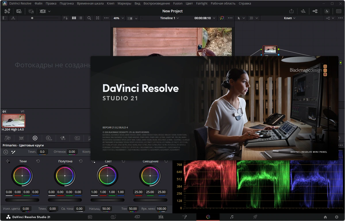The image size is (345, 221).
Task: Switch gallery to list view
Action: 80,18
